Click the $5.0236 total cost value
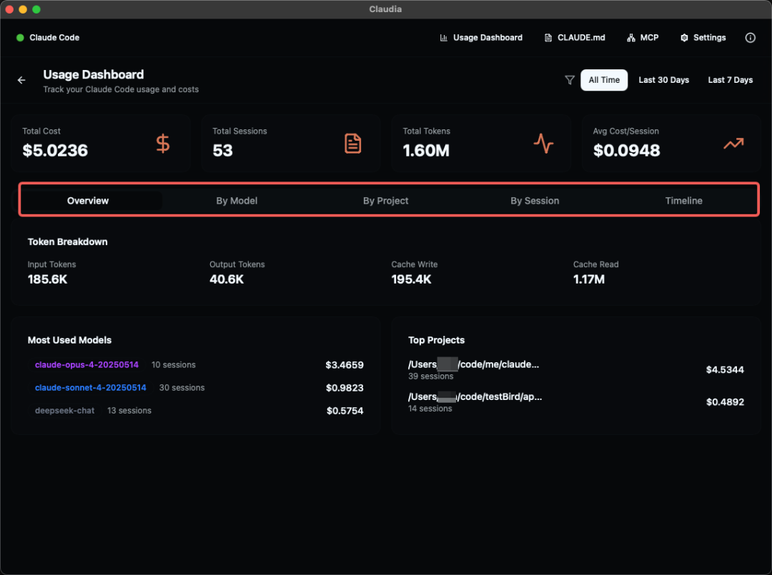The height and width of the screenshot is (575, 772). [55, 151]
